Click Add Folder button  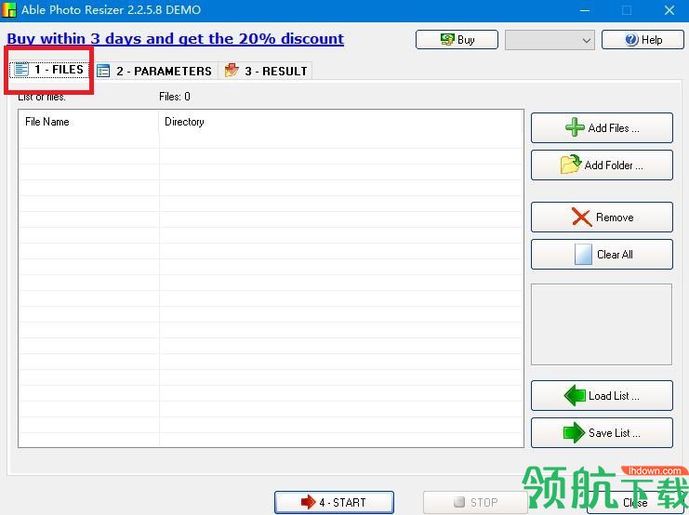coord(602,165)
